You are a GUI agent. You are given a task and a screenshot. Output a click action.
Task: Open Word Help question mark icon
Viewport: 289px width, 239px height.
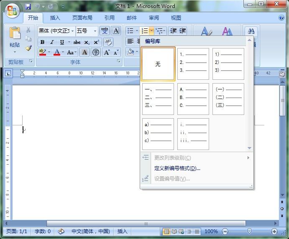point(281,18)
